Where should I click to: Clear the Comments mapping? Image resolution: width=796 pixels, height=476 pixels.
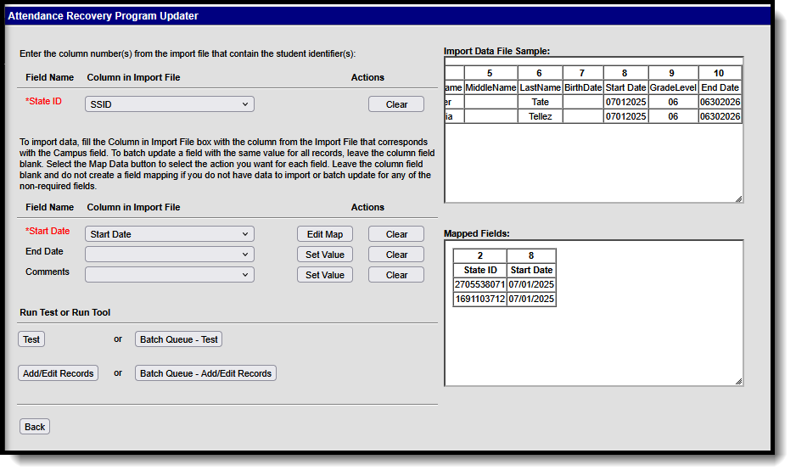396,275
